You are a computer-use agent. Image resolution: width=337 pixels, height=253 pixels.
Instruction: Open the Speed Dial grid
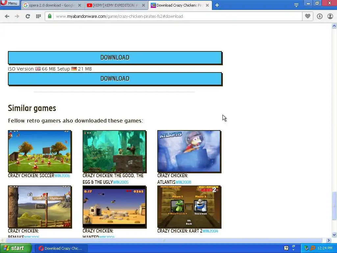(39, 16)
